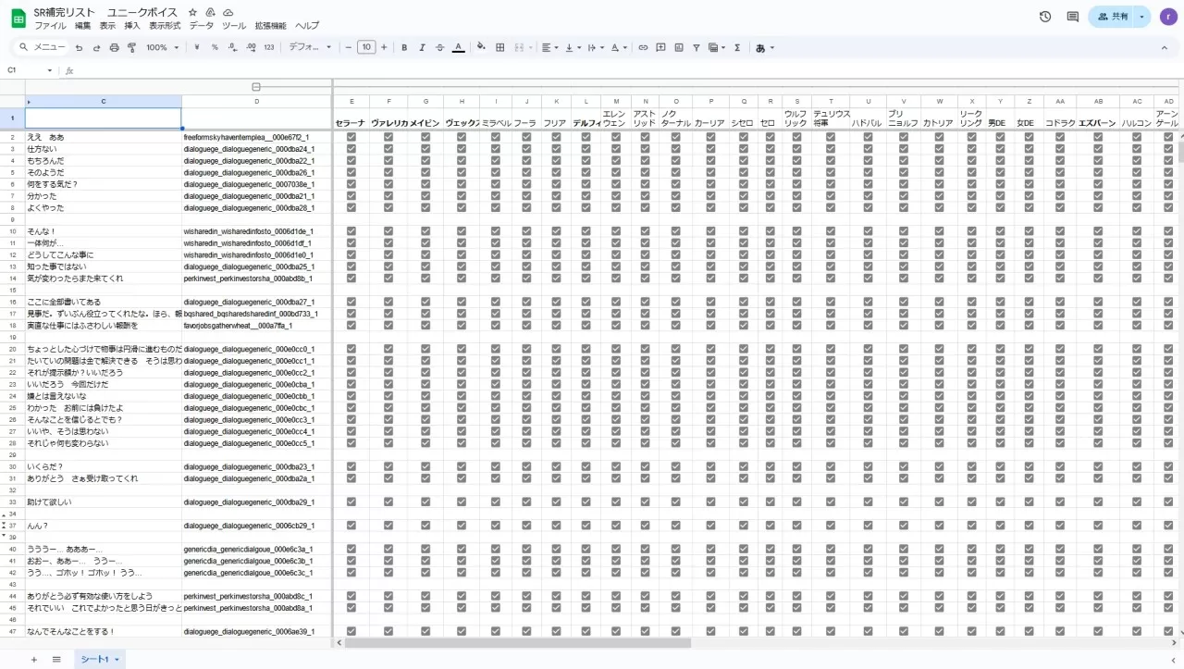
Task: Toggle コドラク checkbox in よくやった row
Action: point(1061,208)
